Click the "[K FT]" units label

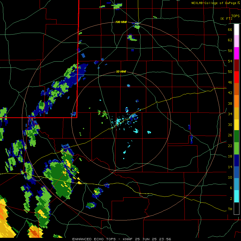(226, 18)
